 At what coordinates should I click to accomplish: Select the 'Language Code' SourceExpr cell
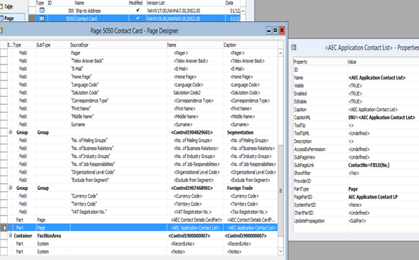(x=118, y=84)
